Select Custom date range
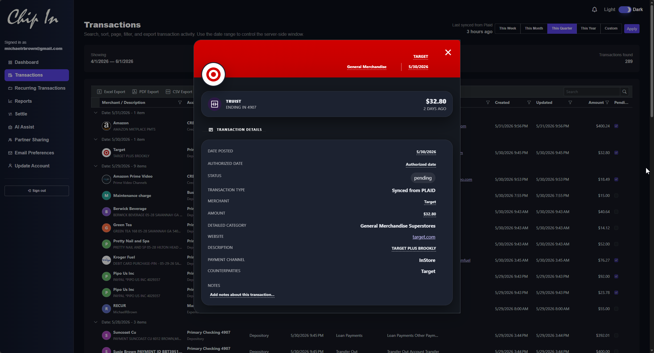 tap(611, 28)
